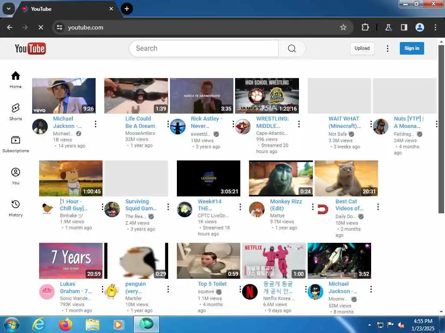445x333 pixels.
Task: Open Rick Astley - Never video title
Action: 206,122
